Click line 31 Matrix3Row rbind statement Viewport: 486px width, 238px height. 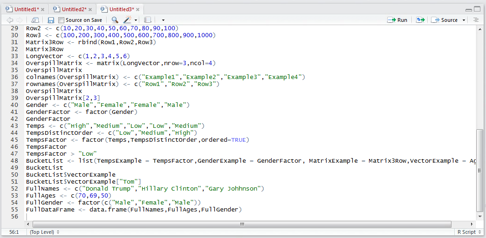[90, 42]
